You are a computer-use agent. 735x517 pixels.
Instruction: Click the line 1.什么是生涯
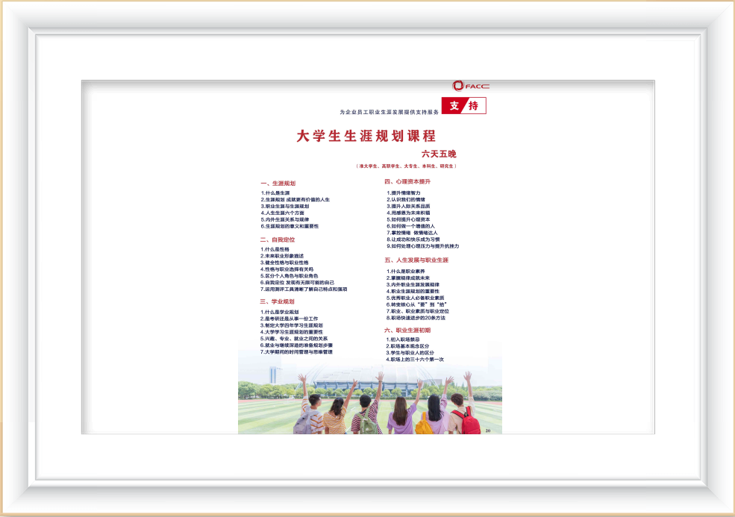tap(275, 193)
